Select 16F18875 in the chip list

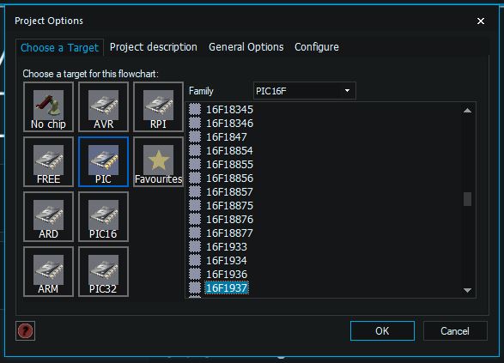coord(229,206)
